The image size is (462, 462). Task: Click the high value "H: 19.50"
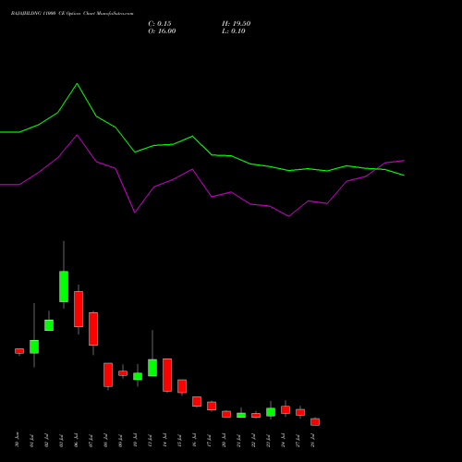tap(237, 24)
